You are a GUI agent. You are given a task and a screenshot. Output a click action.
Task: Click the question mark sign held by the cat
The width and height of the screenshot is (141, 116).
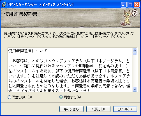pos(135,13)
